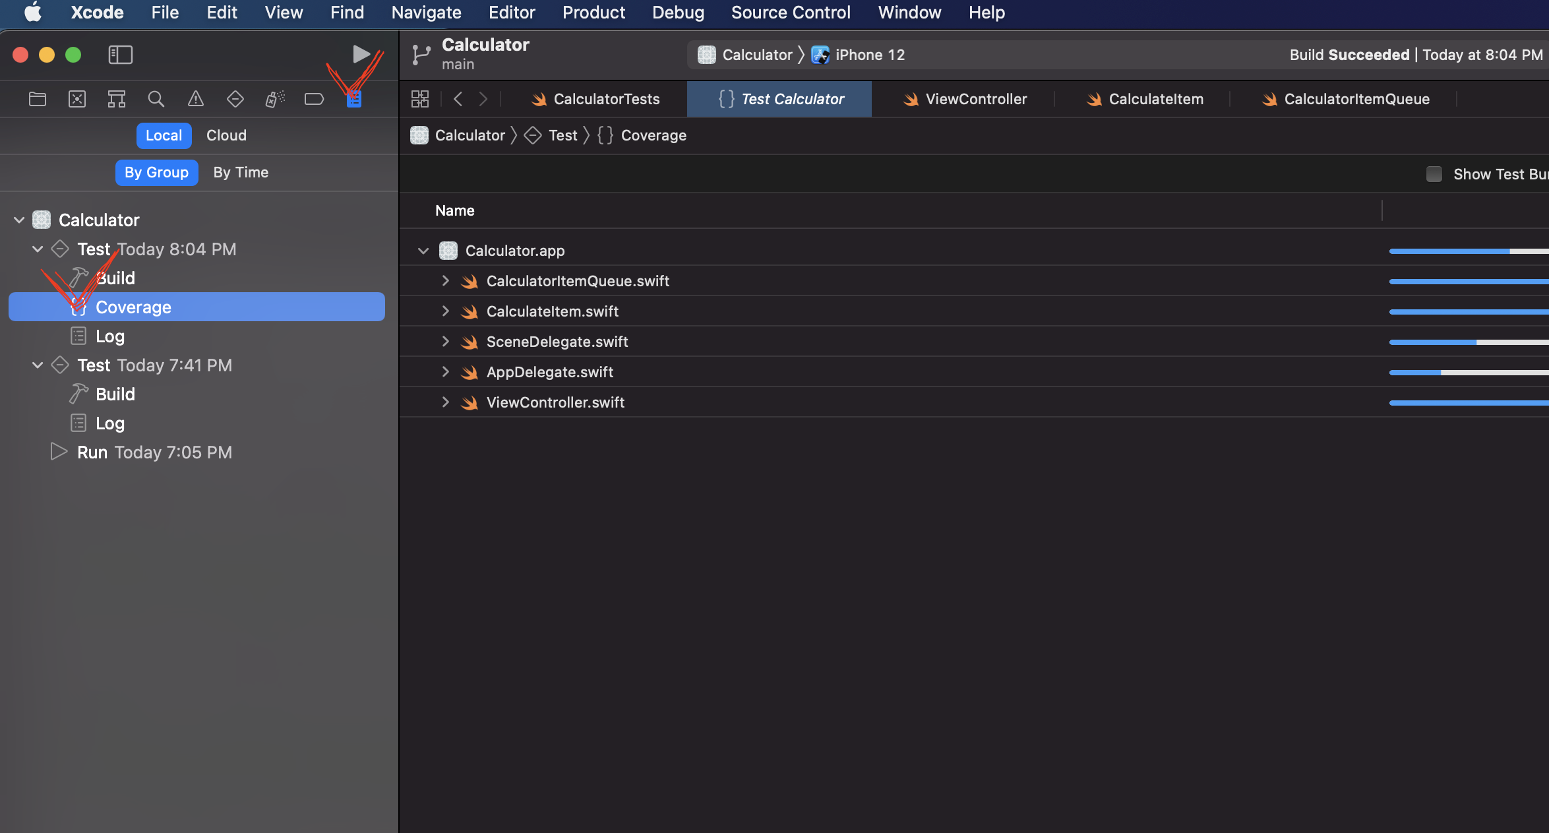
Task: Go forward with the right chevron
Action: (x=483, y=99)
